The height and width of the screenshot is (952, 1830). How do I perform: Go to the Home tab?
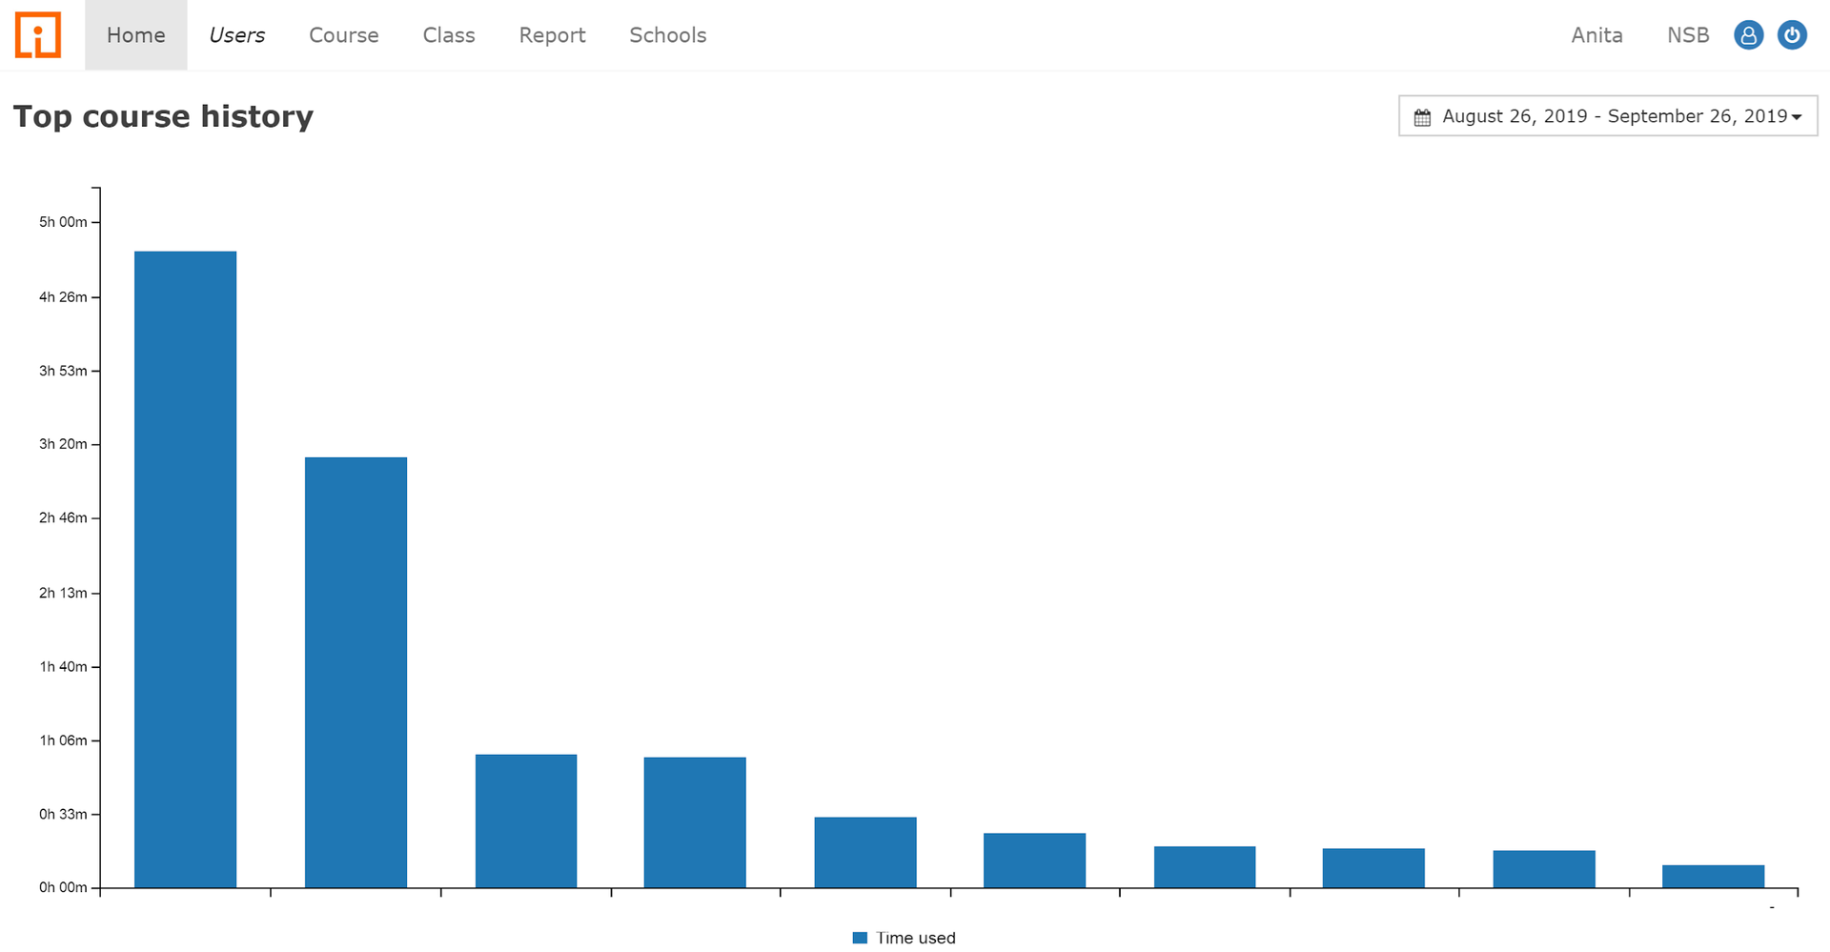click(136, 35)
